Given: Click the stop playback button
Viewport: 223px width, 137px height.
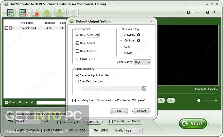Looking at the screenshot, I should coord(161,100).
